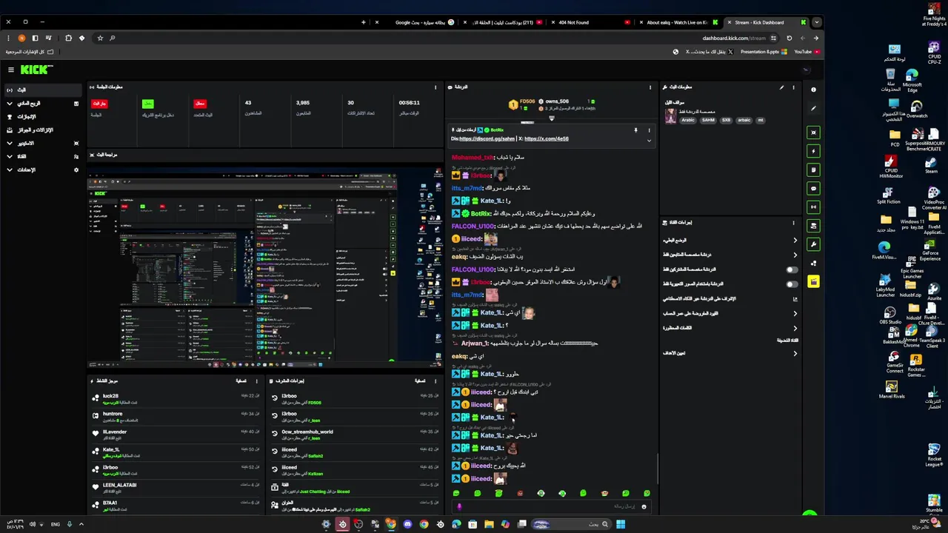The width and height of the screenshot is (948, 533).
Task: Open channel actions panel three-dot menu
Action: click(793, 222)
